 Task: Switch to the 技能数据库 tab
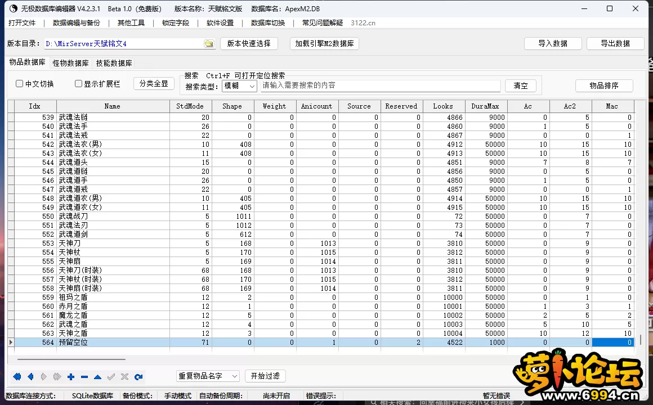pos(114,63)
